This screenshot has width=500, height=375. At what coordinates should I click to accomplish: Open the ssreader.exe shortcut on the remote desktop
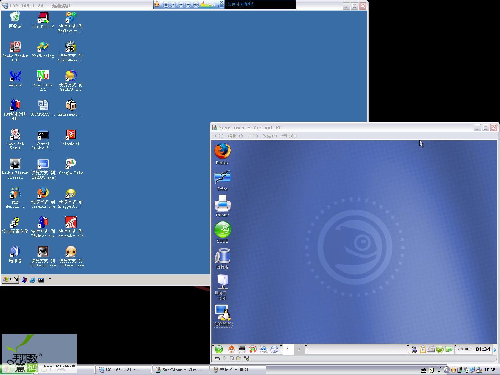coord(71,227)
